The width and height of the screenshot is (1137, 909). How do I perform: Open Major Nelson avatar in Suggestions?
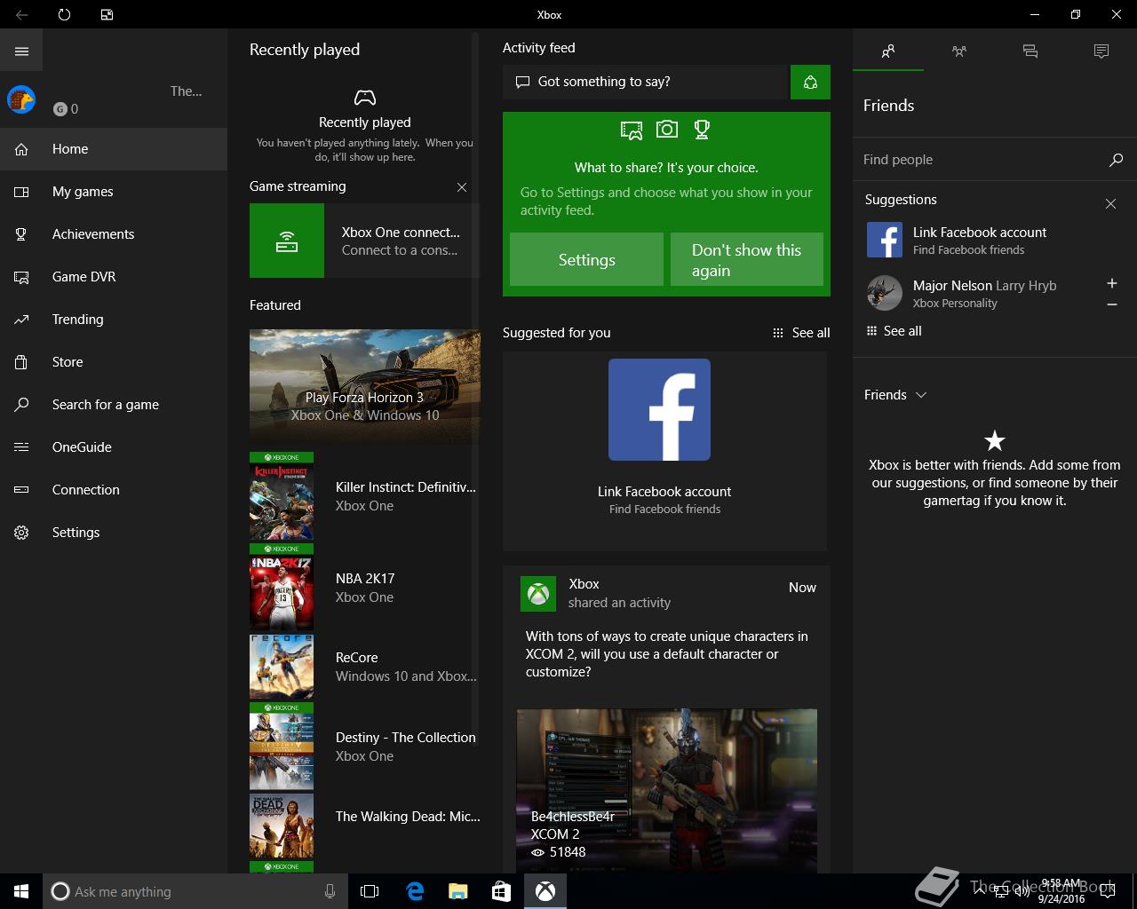[x=885, y=293]
